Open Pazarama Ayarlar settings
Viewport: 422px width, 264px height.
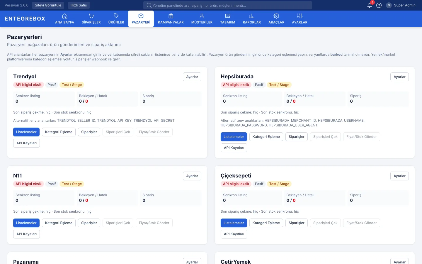pyautogui.click(x=192, y=261)
